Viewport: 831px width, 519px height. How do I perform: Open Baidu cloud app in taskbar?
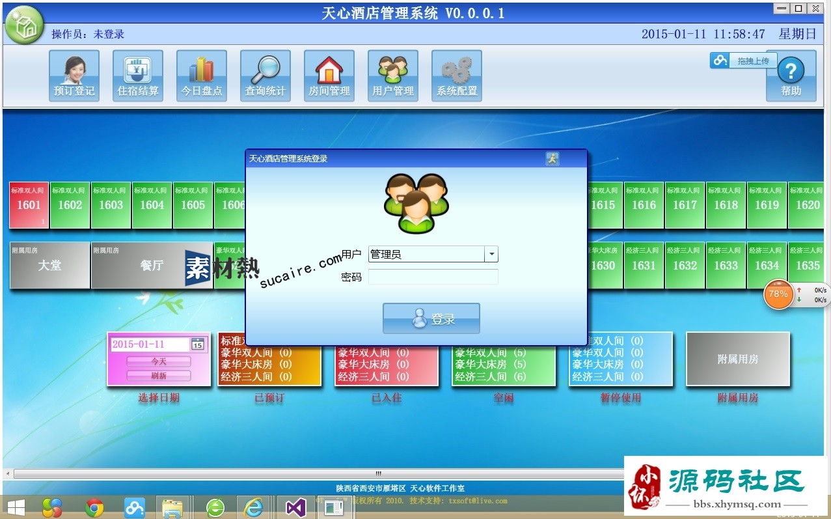pos(135,507)
